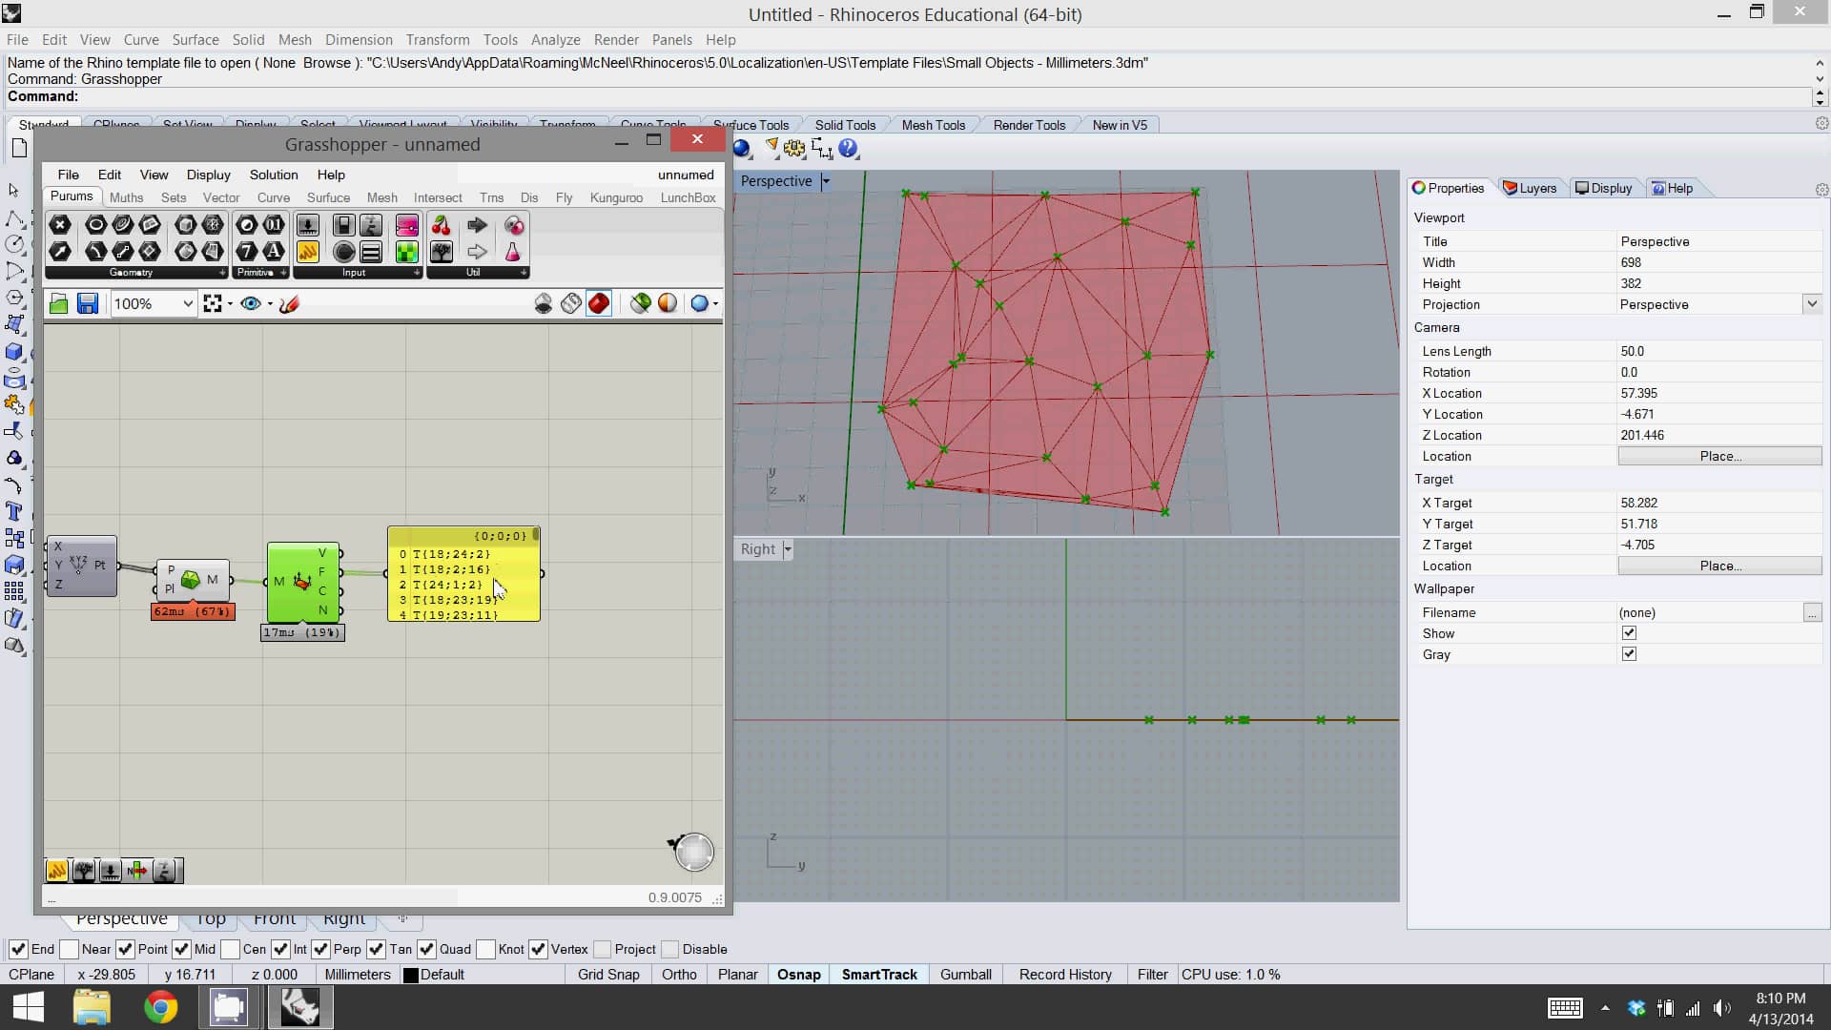Select the red Sketch tool icon
Screen dimensions: 1831x1030
pyautogui.click(x=289, y=303)
